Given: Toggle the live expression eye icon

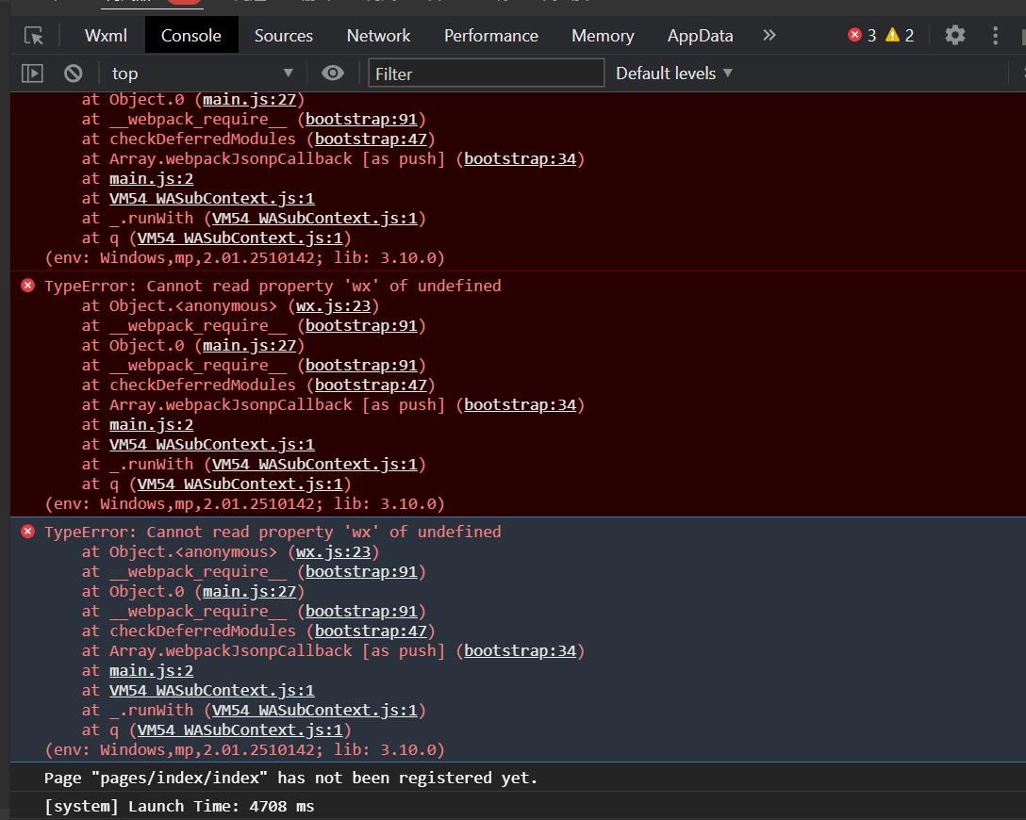Looking at the screenshot, I should pos(332,74).
